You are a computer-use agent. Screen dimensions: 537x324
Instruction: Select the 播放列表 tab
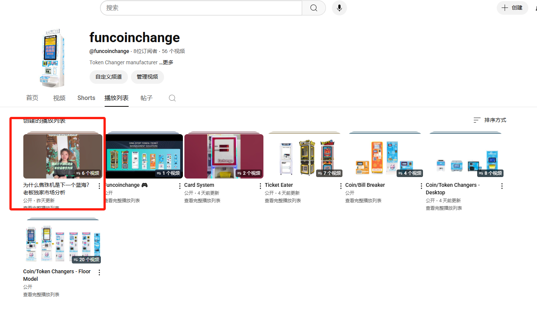click(117, 98)
